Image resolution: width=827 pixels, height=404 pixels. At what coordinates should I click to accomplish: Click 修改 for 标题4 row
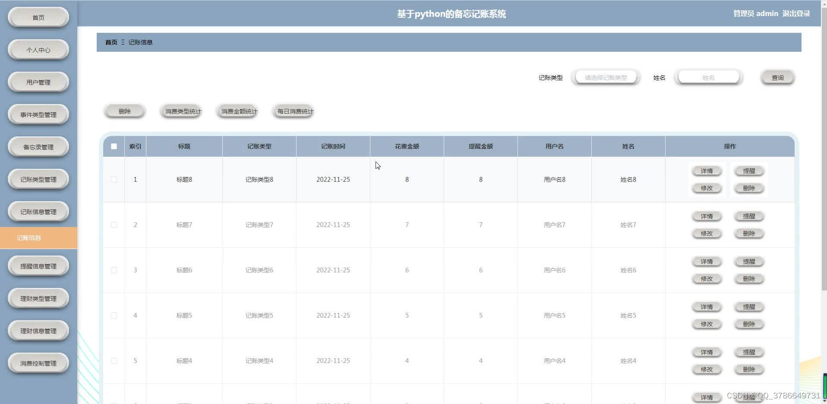click(707, 369)
